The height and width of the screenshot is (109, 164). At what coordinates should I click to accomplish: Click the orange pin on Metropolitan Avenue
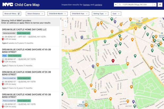pyautogui.click(x=110, y=99)
